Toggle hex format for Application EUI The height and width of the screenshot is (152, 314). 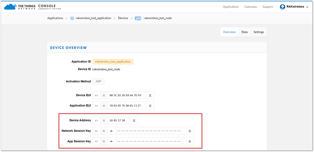(96, 106)
